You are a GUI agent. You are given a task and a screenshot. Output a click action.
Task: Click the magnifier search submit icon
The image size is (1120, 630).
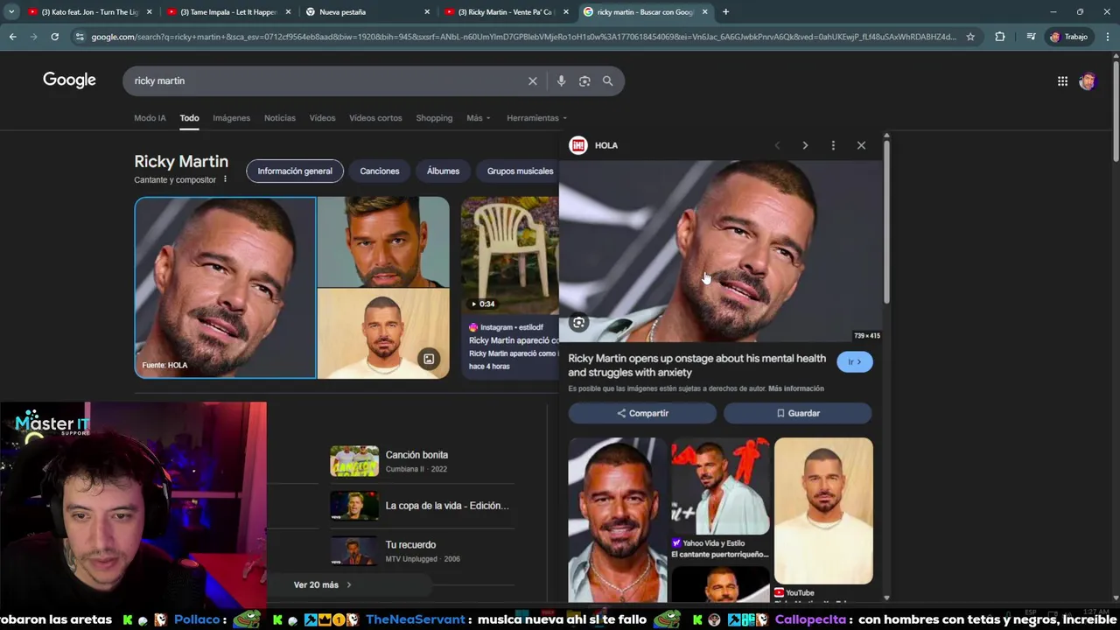[x=607, y=80]
